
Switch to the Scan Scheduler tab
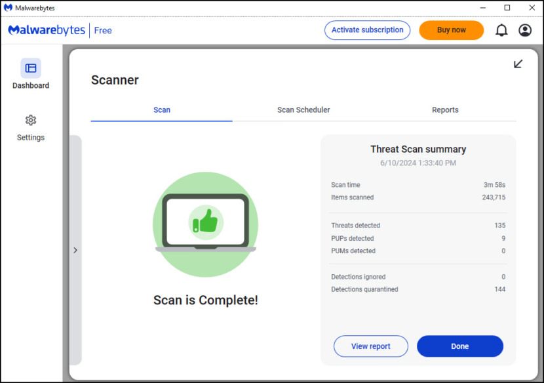pyautogui.click(x=303, y=110)
